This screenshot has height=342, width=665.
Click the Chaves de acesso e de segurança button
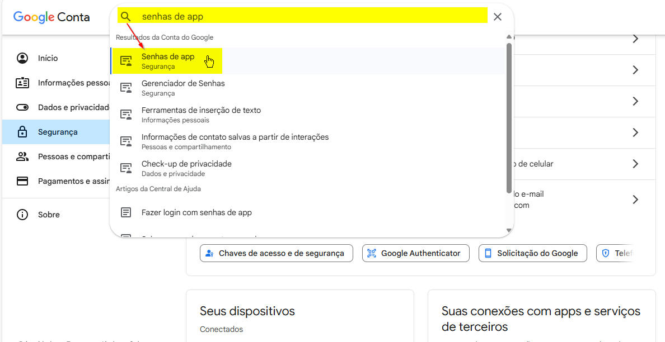click(x=277, y=253)
